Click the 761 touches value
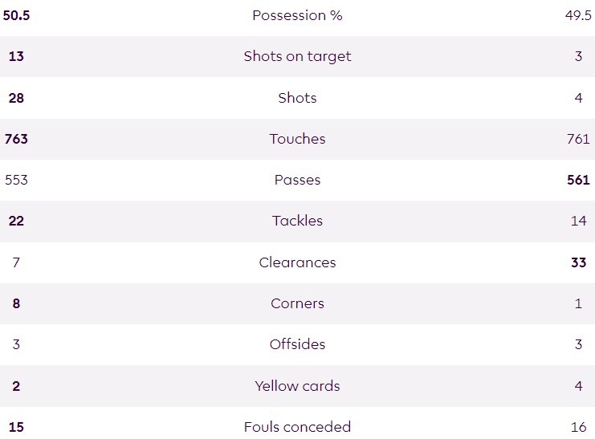Screen dimensions: 595x439 pos(578,139)
